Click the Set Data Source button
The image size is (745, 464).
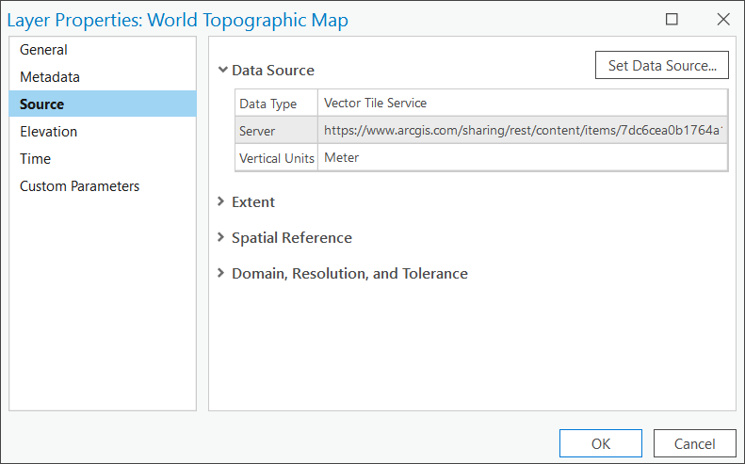[662, 65]
